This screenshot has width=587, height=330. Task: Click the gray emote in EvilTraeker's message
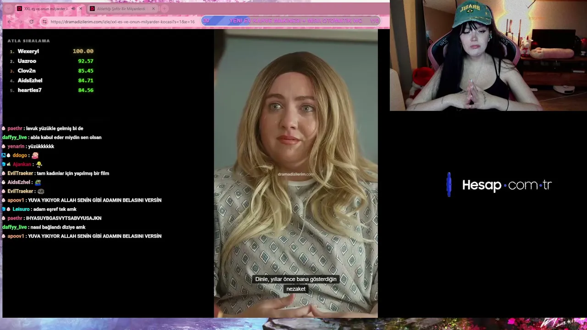pos(41,191)
